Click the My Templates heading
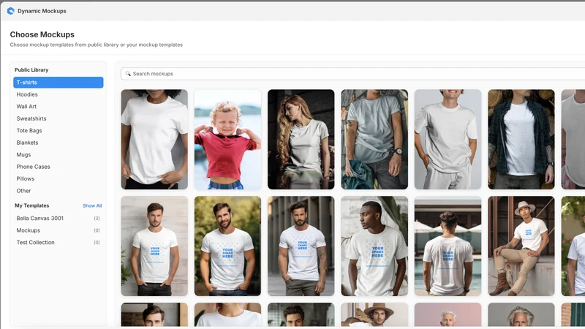Viewport: 585px width, 329px height. [x=31, y=205]
